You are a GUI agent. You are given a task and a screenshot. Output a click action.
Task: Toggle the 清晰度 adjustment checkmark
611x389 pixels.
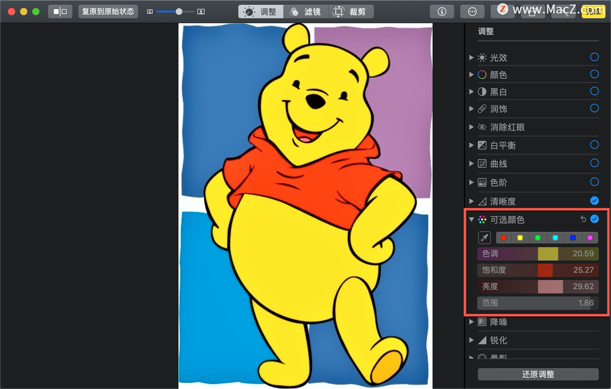[594, 201]
